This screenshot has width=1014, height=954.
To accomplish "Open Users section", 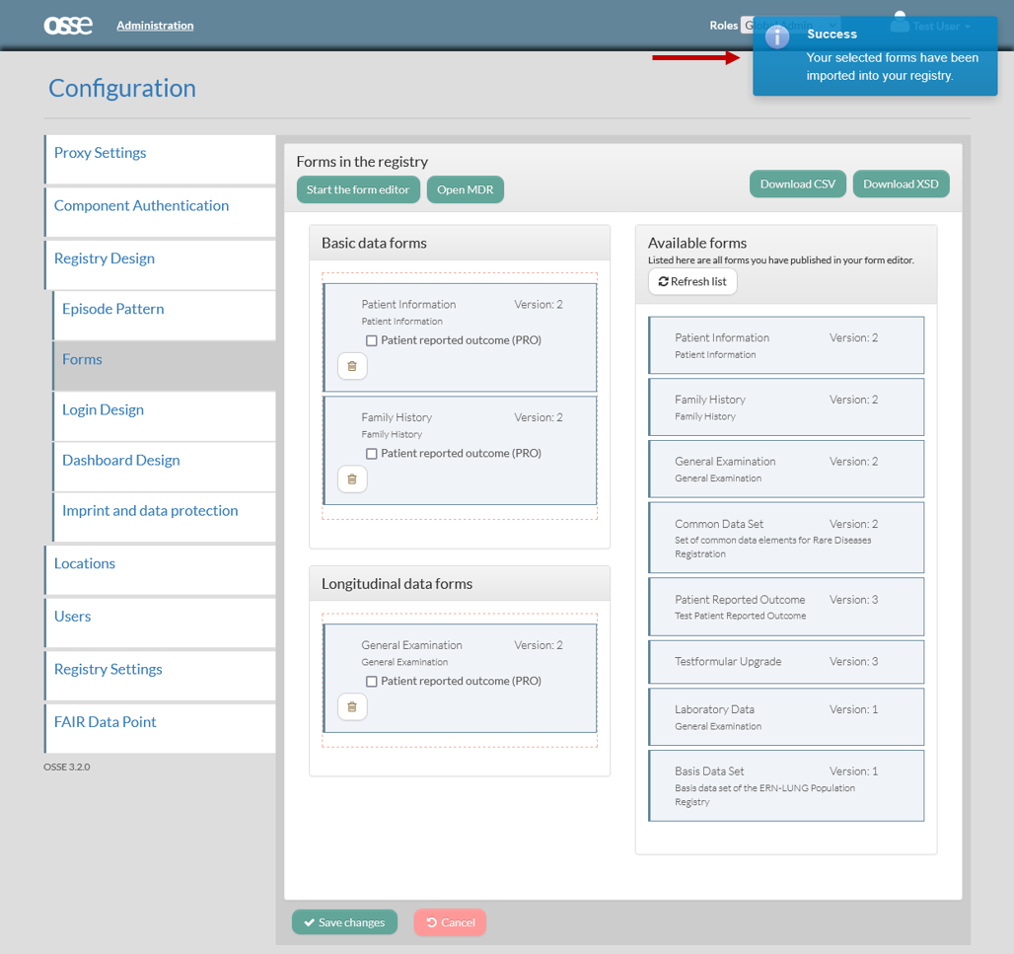I will (x=160, y=623).
